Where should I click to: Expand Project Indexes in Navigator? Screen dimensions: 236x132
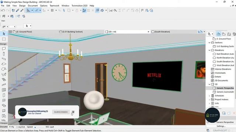tap(209, 99)
